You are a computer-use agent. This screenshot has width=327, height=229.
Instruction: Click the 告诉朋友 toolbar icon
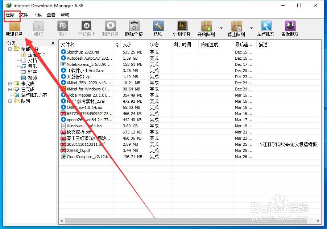point(290,26)
